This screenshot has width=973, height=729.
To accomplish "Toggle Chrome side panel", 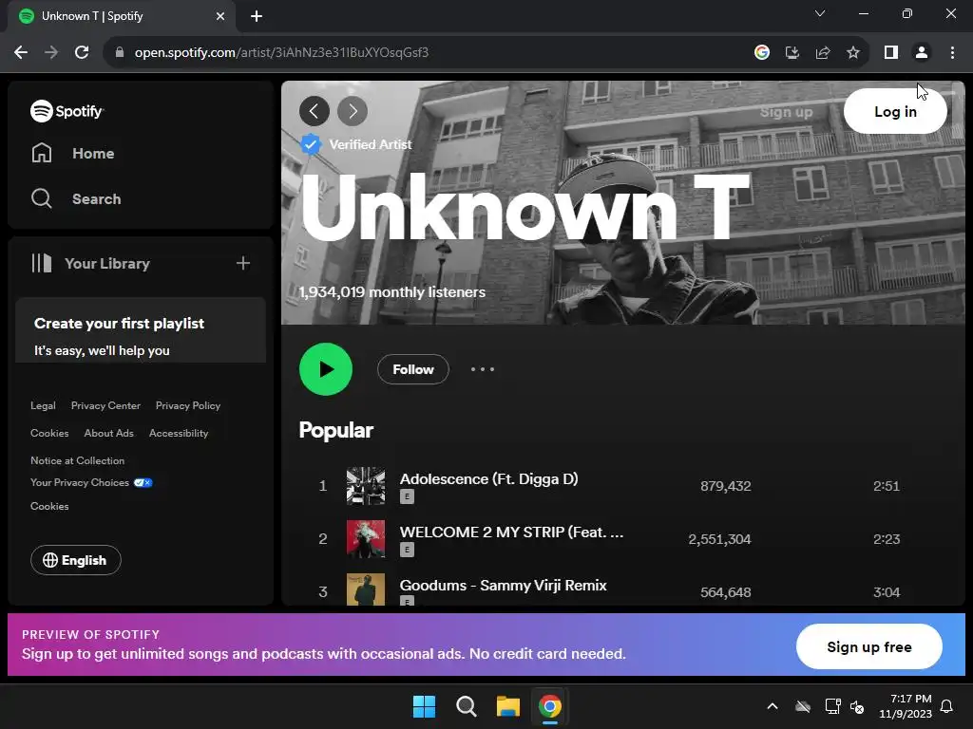I will tap(891, 53).
